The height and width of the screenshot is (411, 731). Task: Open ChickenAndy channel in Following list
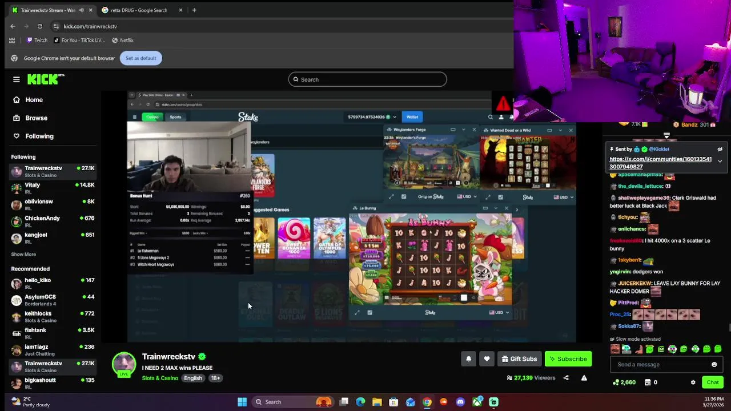pos(53,221)
